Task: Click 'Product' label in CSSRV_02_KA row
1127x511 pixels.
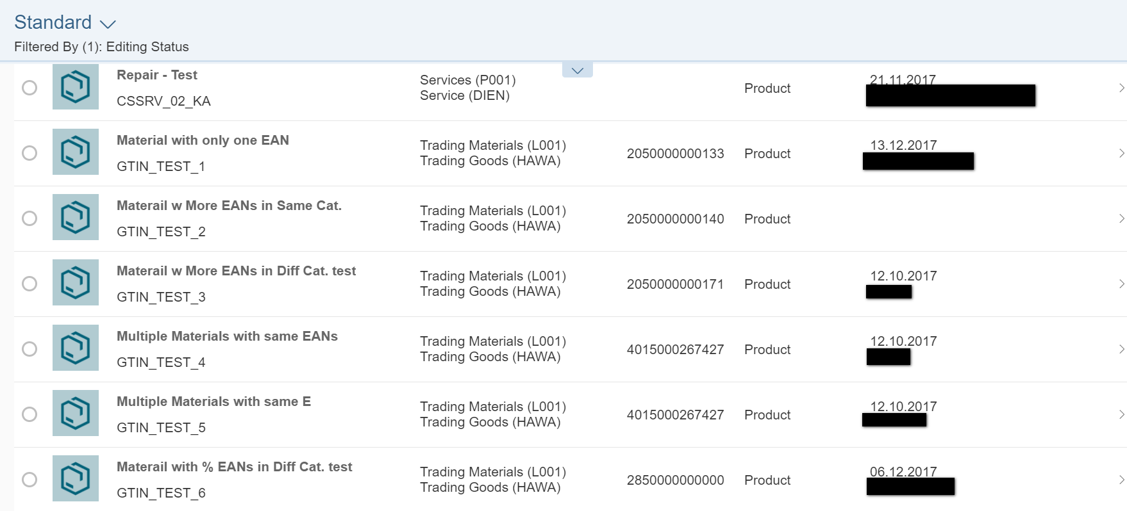Action: (x=767, y=88)
